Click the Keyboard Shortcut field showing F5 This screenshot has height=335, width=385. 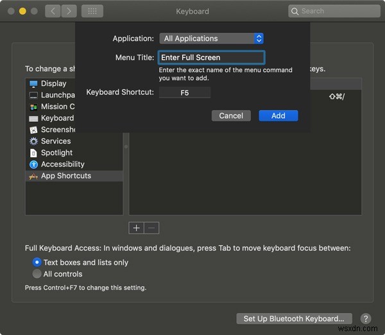185,92
